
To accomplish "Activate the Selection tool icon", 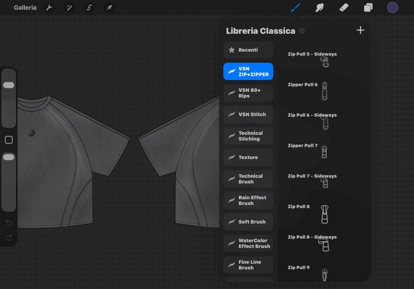I will tap(89, 8).
